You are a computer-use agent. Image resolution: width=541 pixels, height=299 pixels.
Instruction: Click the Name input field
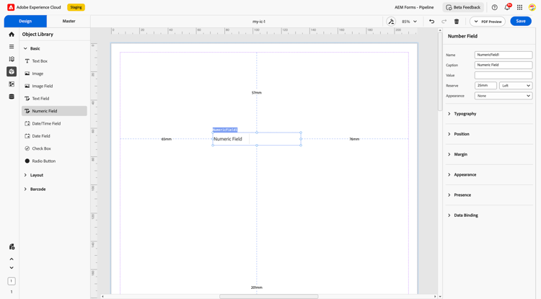[503, 55]
